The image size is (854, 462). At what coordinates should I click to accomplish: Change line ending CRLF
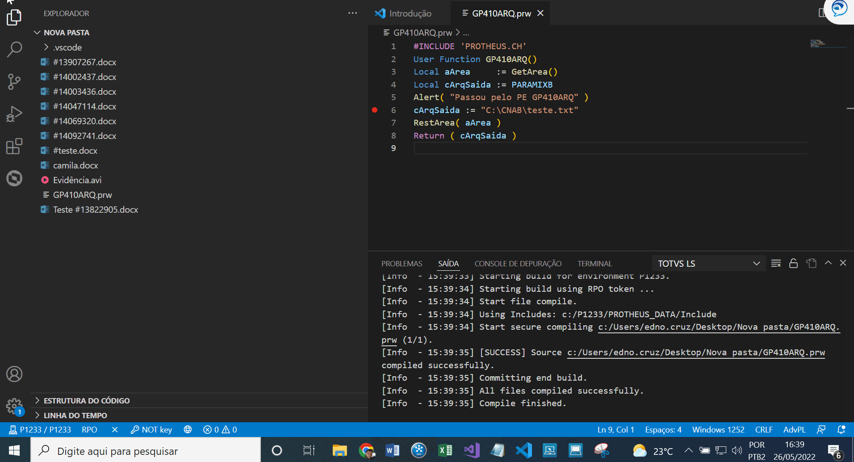pos(764,429)
